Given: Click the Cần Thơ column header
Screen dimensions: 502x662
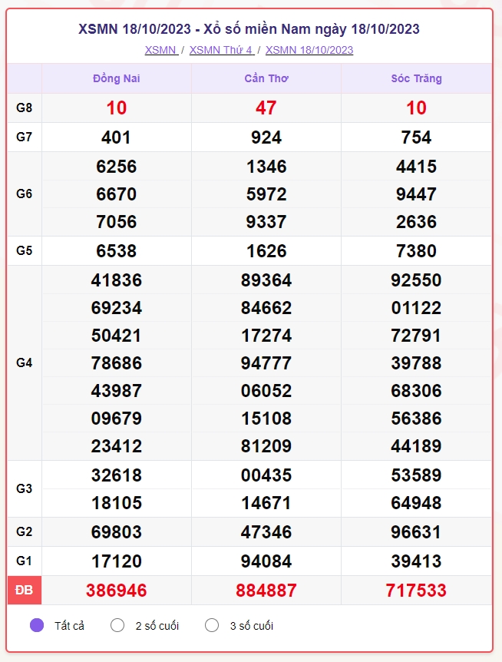Looking at the screenshot, I should pos(266,78).
